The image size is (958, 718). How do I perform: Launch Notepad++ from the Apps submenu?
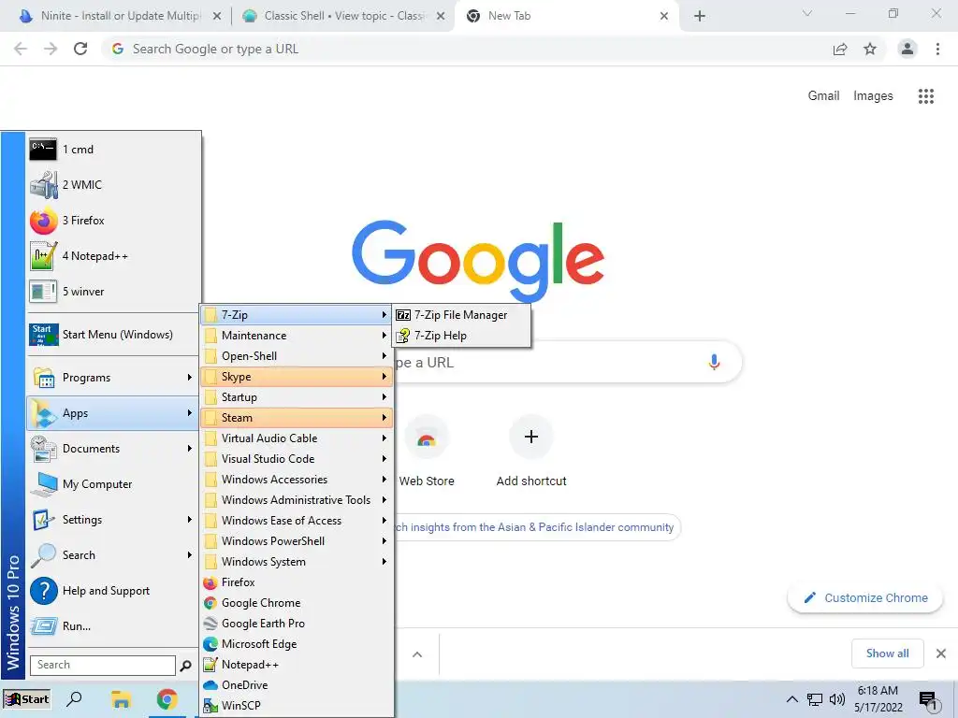[x=297, y=665]
